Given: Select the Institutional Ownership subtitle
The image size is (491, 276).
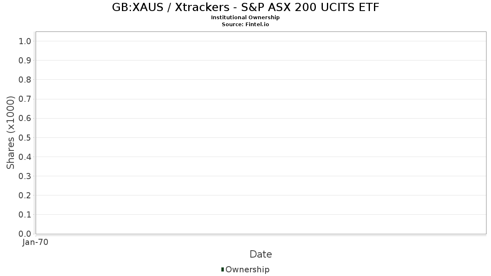Looking at the screenshot, I should [x=245, y=18].
